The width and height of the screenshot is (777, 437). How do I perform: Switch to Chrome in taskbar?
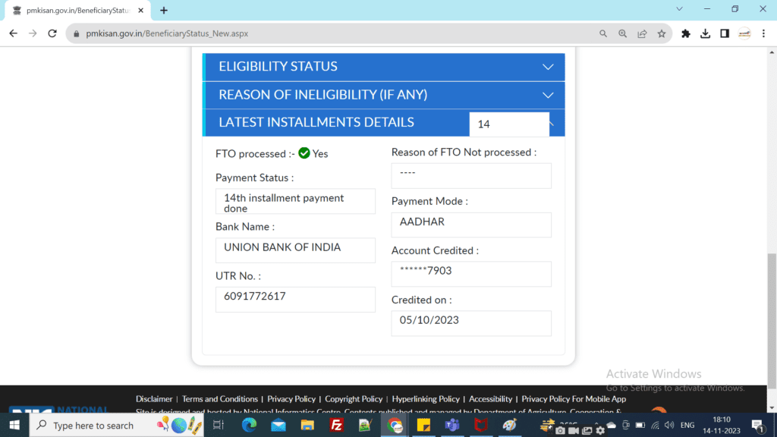click(x=395, y=425)
